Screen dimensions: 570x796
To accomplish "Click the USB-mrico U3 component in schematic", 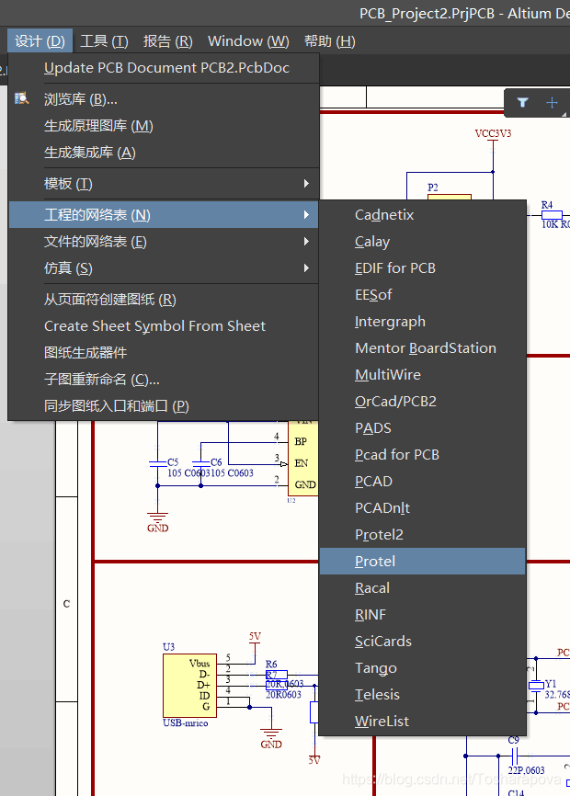I will (189, 686).
